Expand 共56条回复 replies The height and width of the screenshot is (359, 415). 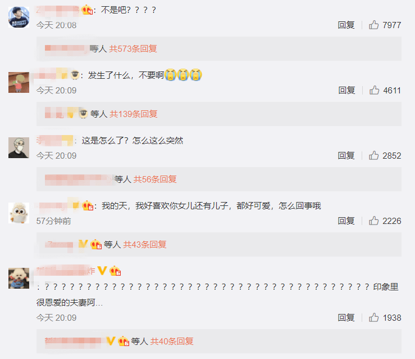(x=155, y=179)
